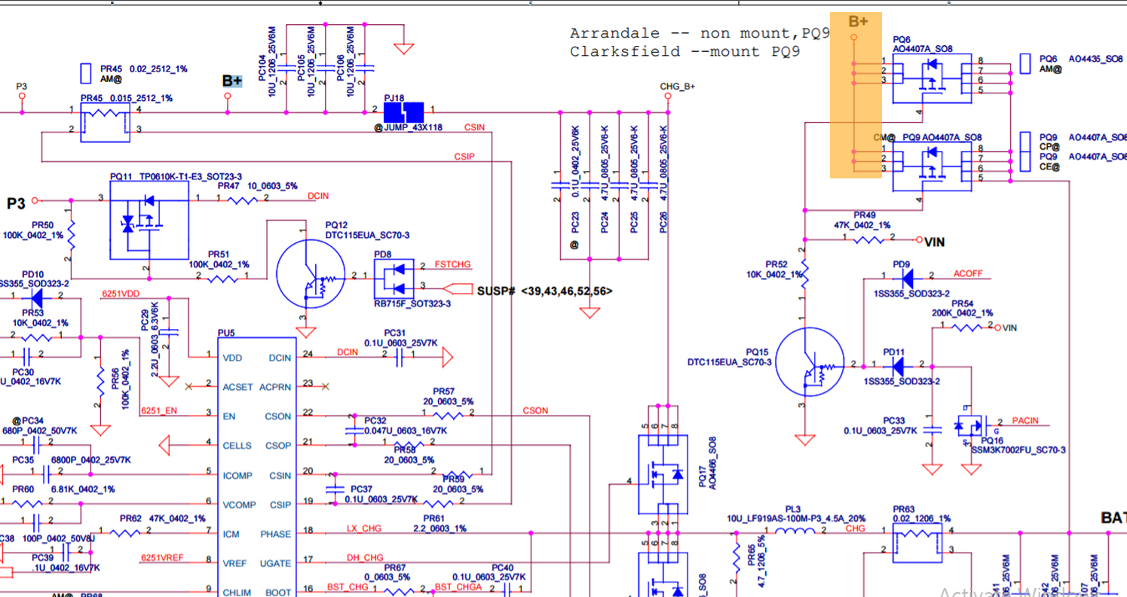
Task: Click the DH_CHG net label
Action: pyautogui.click(x=365, y=558)
